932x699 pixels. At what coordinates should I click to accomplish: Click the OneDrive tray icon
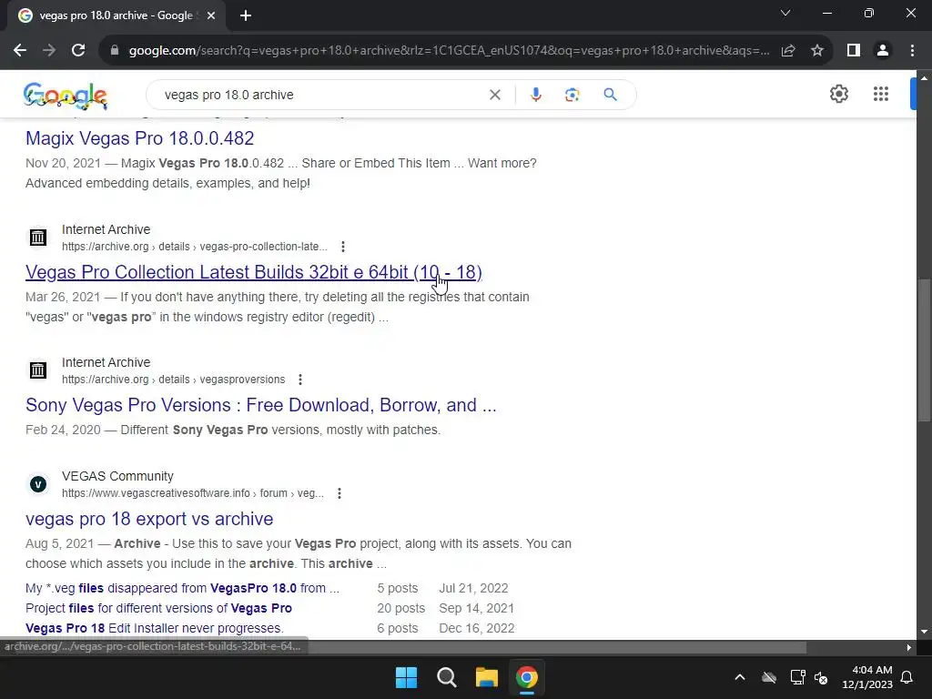(769, 677)
